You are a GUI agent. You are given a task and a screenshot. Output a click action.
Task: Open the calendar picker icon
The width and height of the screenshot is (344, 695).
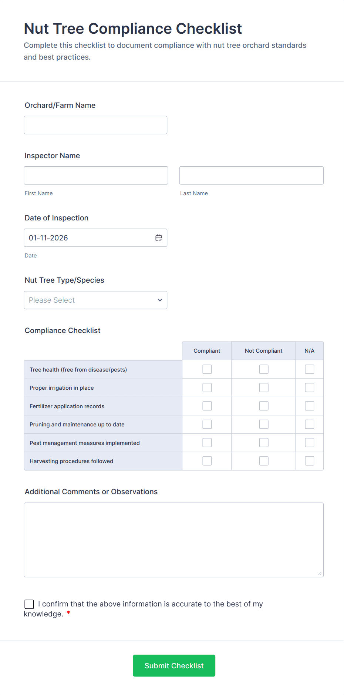(158, 237)
